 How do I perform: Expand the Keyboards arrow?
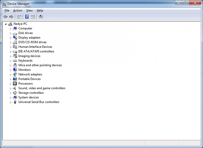(11, 61)
